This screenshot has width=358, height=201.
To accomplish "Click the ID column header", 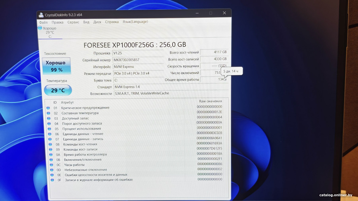I will 55,102.
